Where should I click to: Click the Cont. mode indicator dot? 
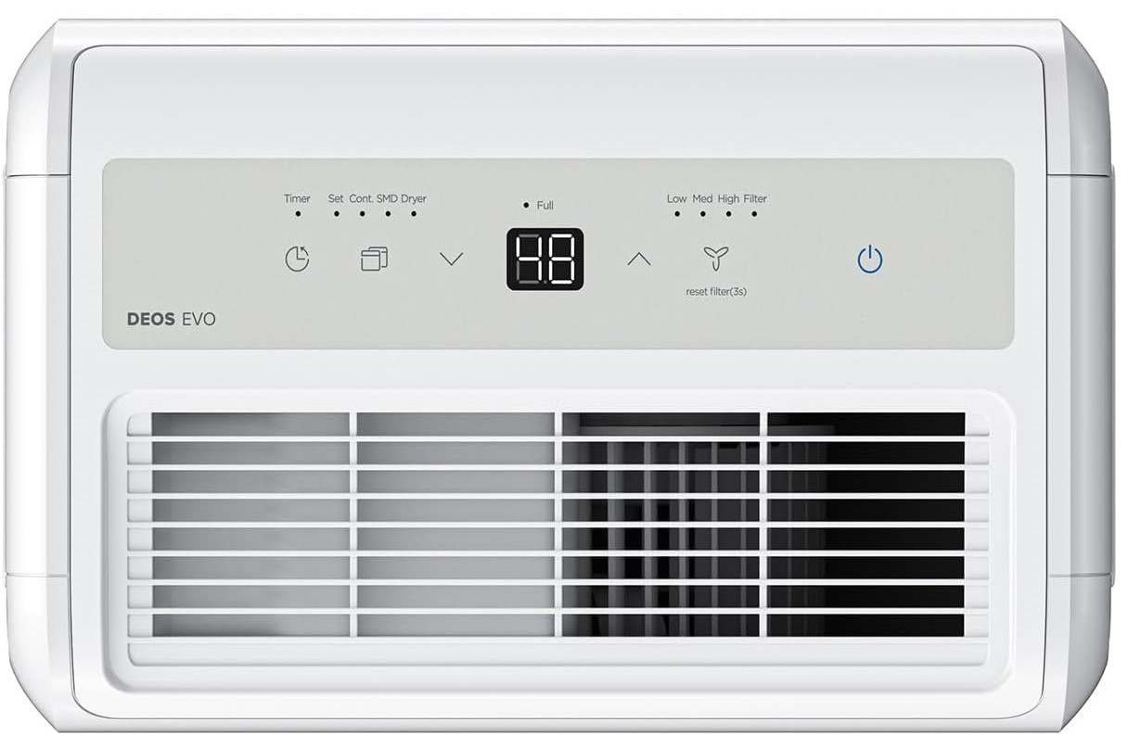point(362,213)
